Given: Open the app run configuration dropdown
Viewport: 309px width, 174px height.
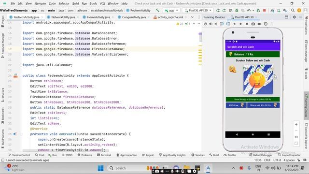Looking at the screenshot, I should click(x=171, y=11).
